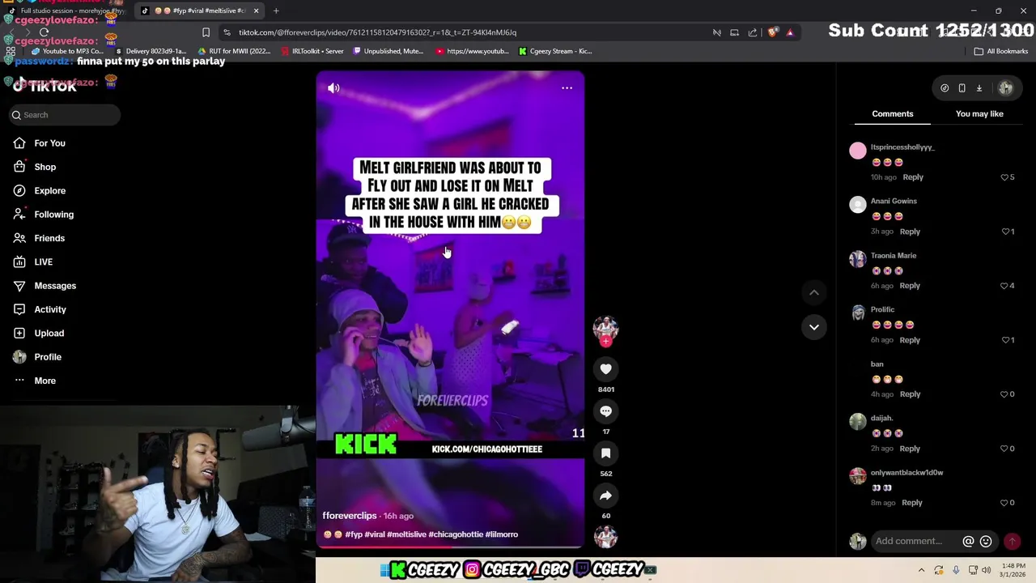
Task: Click the browser address bar URL
Action: click(377, 32)
